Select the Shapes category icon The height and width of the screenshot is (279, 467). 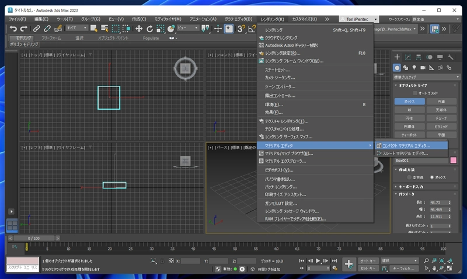click(406, 68)
